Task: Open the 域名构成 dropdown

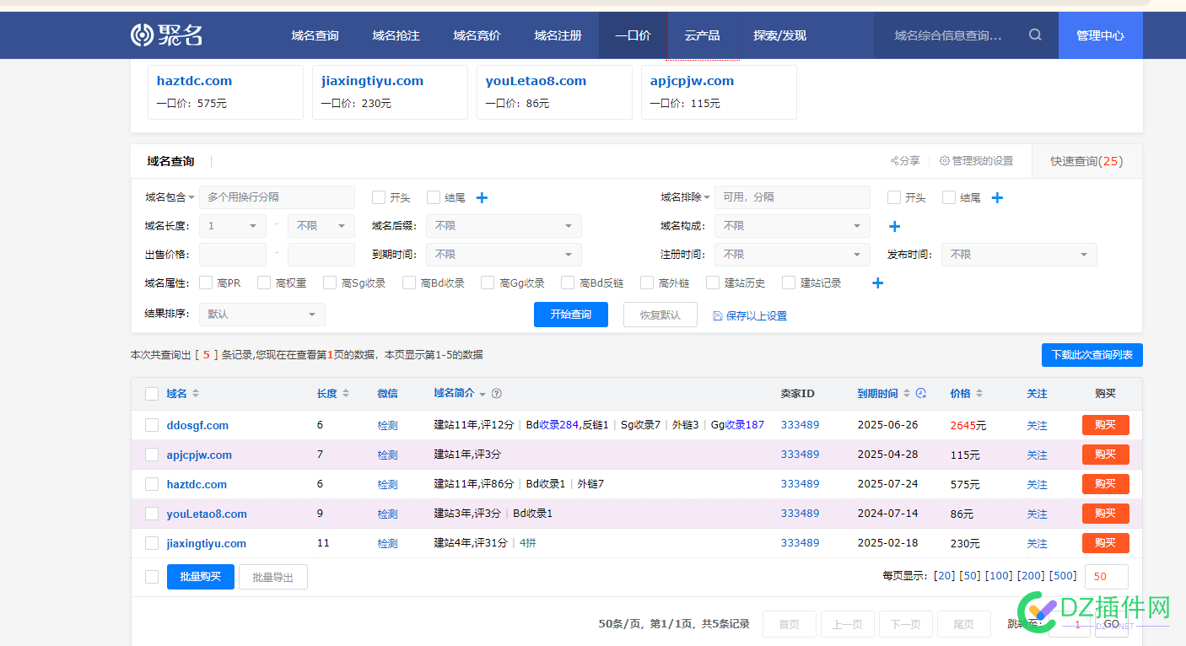Action: point(792,226)
